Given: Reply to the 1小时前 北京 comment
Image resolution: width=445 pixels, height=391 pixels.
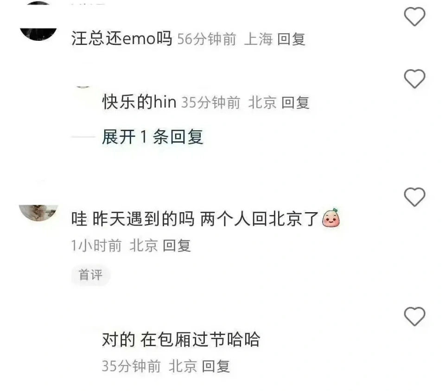Looking at the screenshot, I should click(x=177, y=245).
